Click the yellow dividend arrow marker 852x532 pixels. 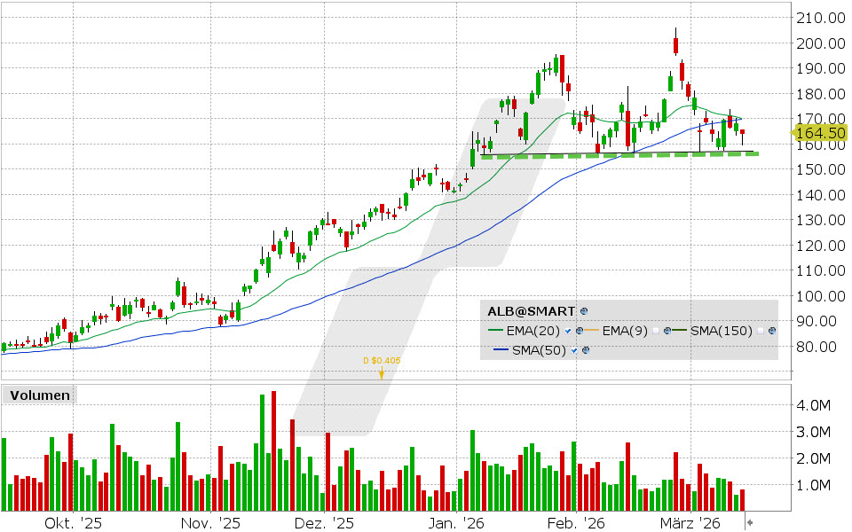coord(382,373)
